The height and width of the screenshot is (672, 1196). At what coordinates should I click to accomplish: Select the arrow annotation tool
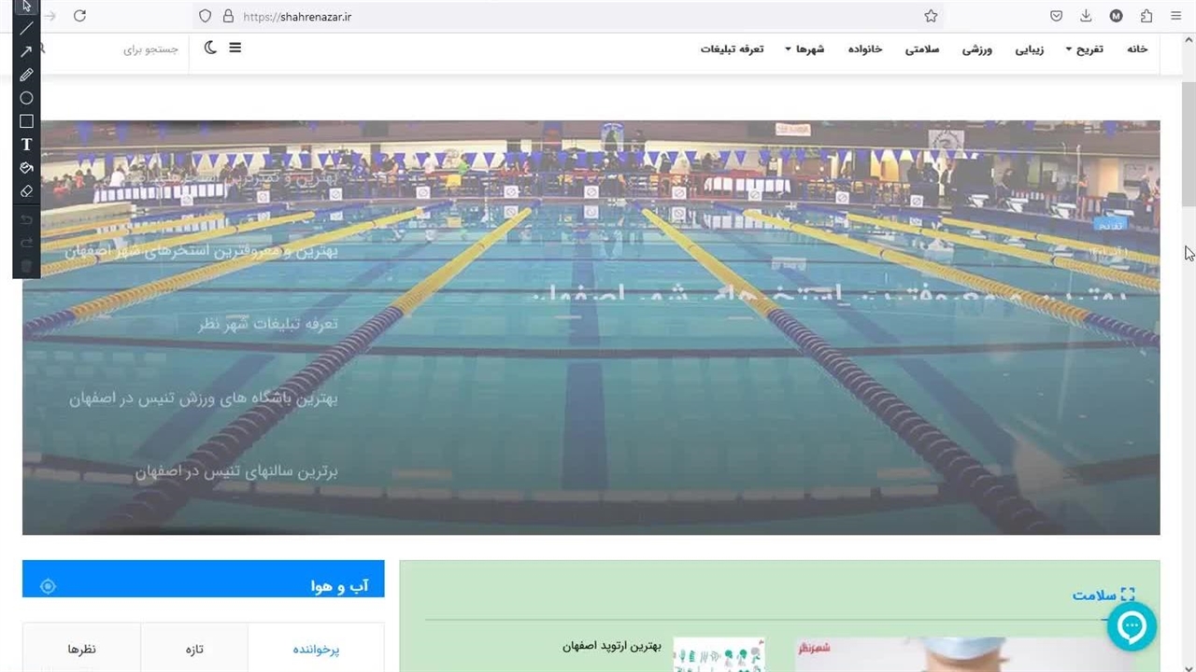pyautogui.click(x=26, y=51)
